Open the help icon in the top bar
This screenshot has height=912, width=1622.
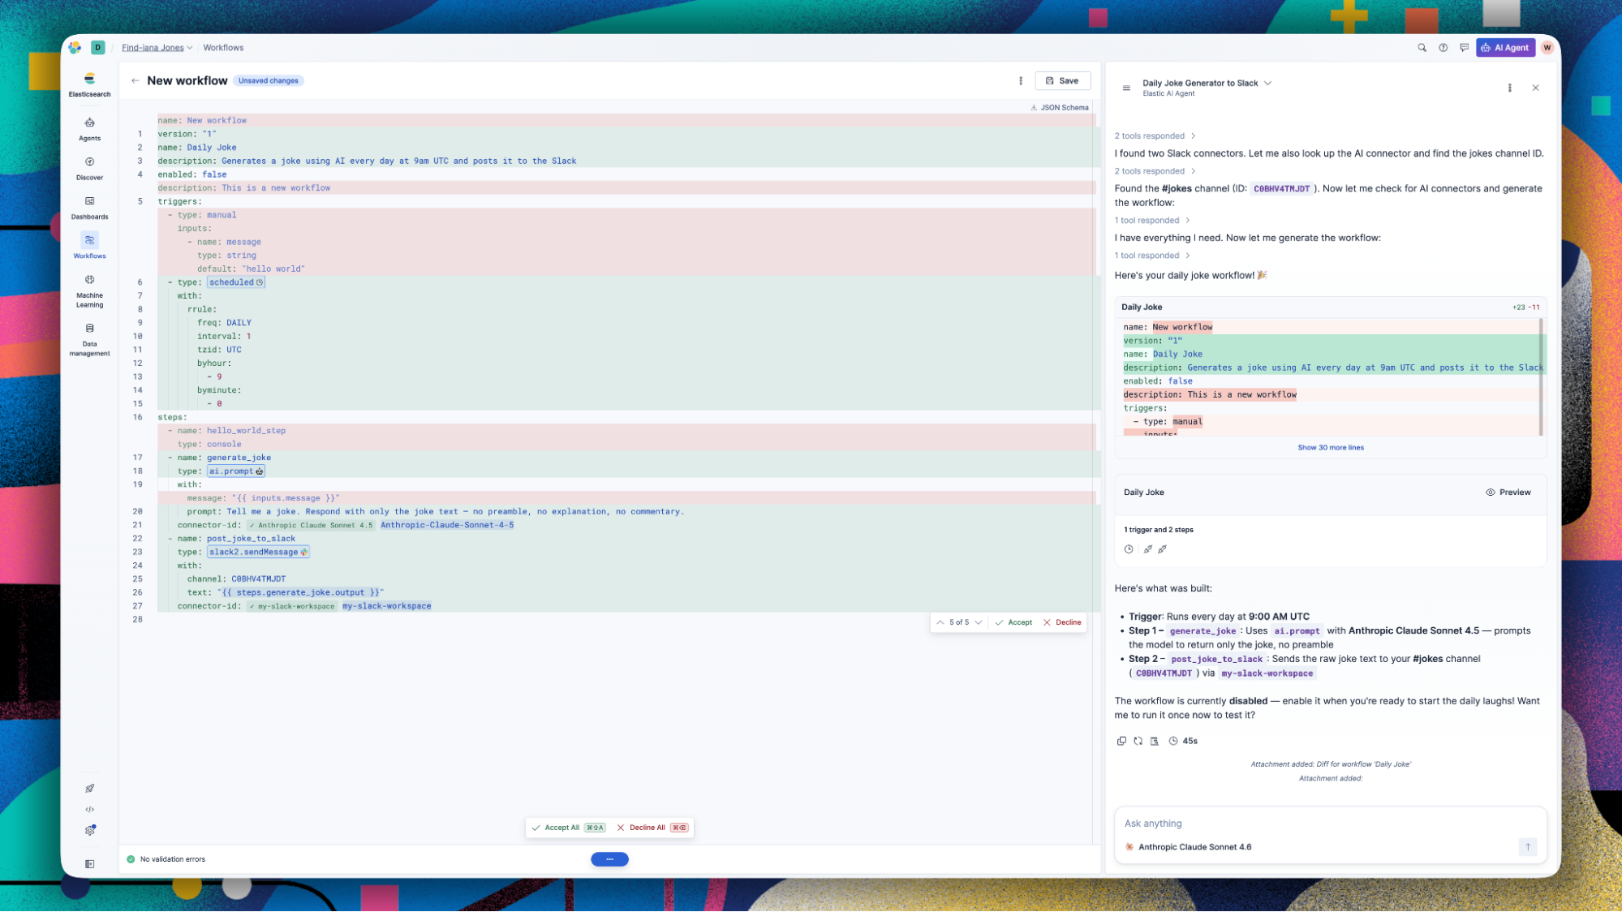[1443, 48]
